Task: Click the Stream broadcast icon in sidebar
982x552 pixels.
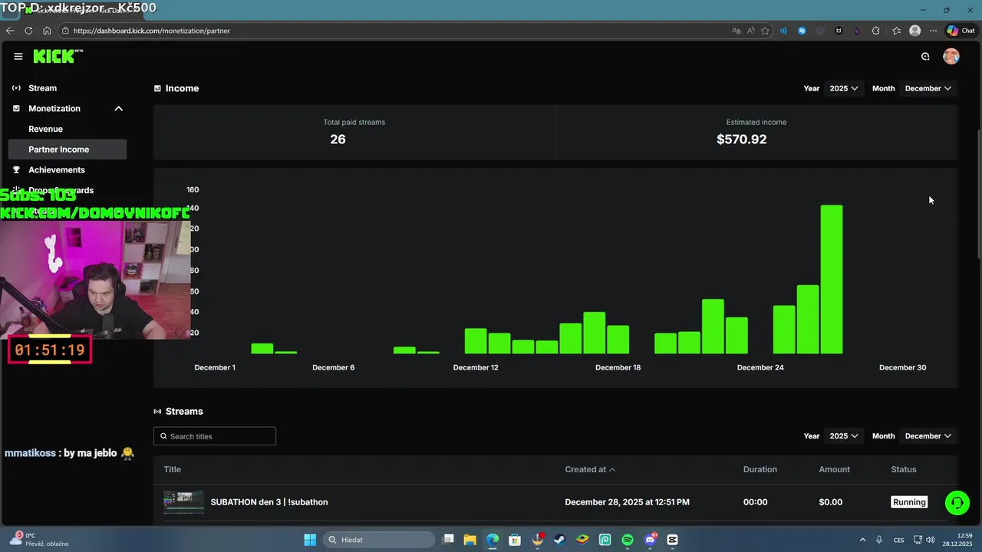Action: (x=16, y=88)
